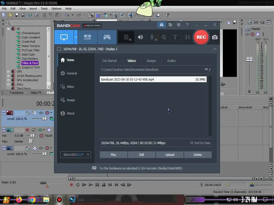Expand GPU Accelerated folder
The image size is (274, 205).
coord(8,80)
